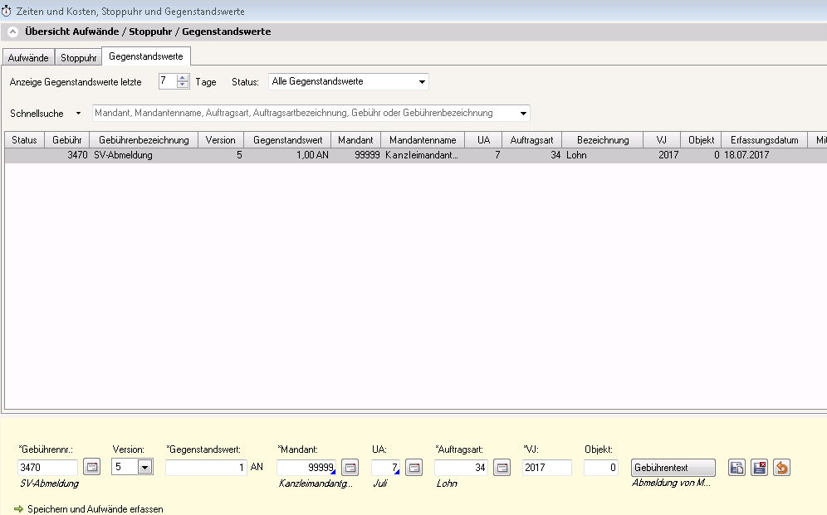Decrease the days count with down arrow
This screenshot has height=515, width=827.
183,85
